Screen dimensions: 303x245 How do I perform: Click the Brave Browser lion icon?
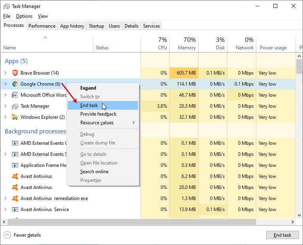15,73
